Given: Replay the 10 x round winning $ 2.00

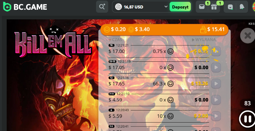Looking at the screenshot, I should pyautogui.click(x=216, y=116).
